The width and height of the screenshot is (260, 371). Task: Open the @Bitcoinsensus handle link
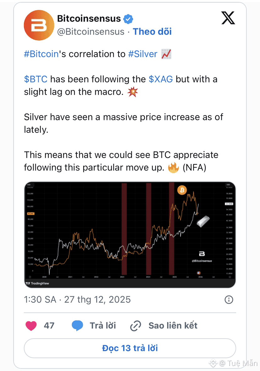(x=91, y=32)
